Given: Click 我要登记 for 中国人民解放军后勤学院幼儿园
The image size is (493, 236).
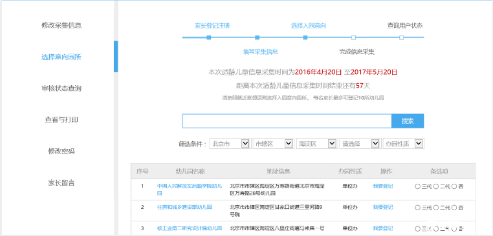Looking at the screenshot, I should pyautogui.click(x=382, y=186).
